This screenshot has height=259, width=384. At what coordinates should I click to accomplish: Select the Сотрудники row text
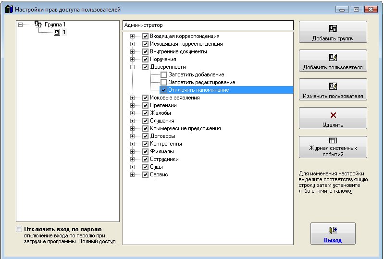164,159
